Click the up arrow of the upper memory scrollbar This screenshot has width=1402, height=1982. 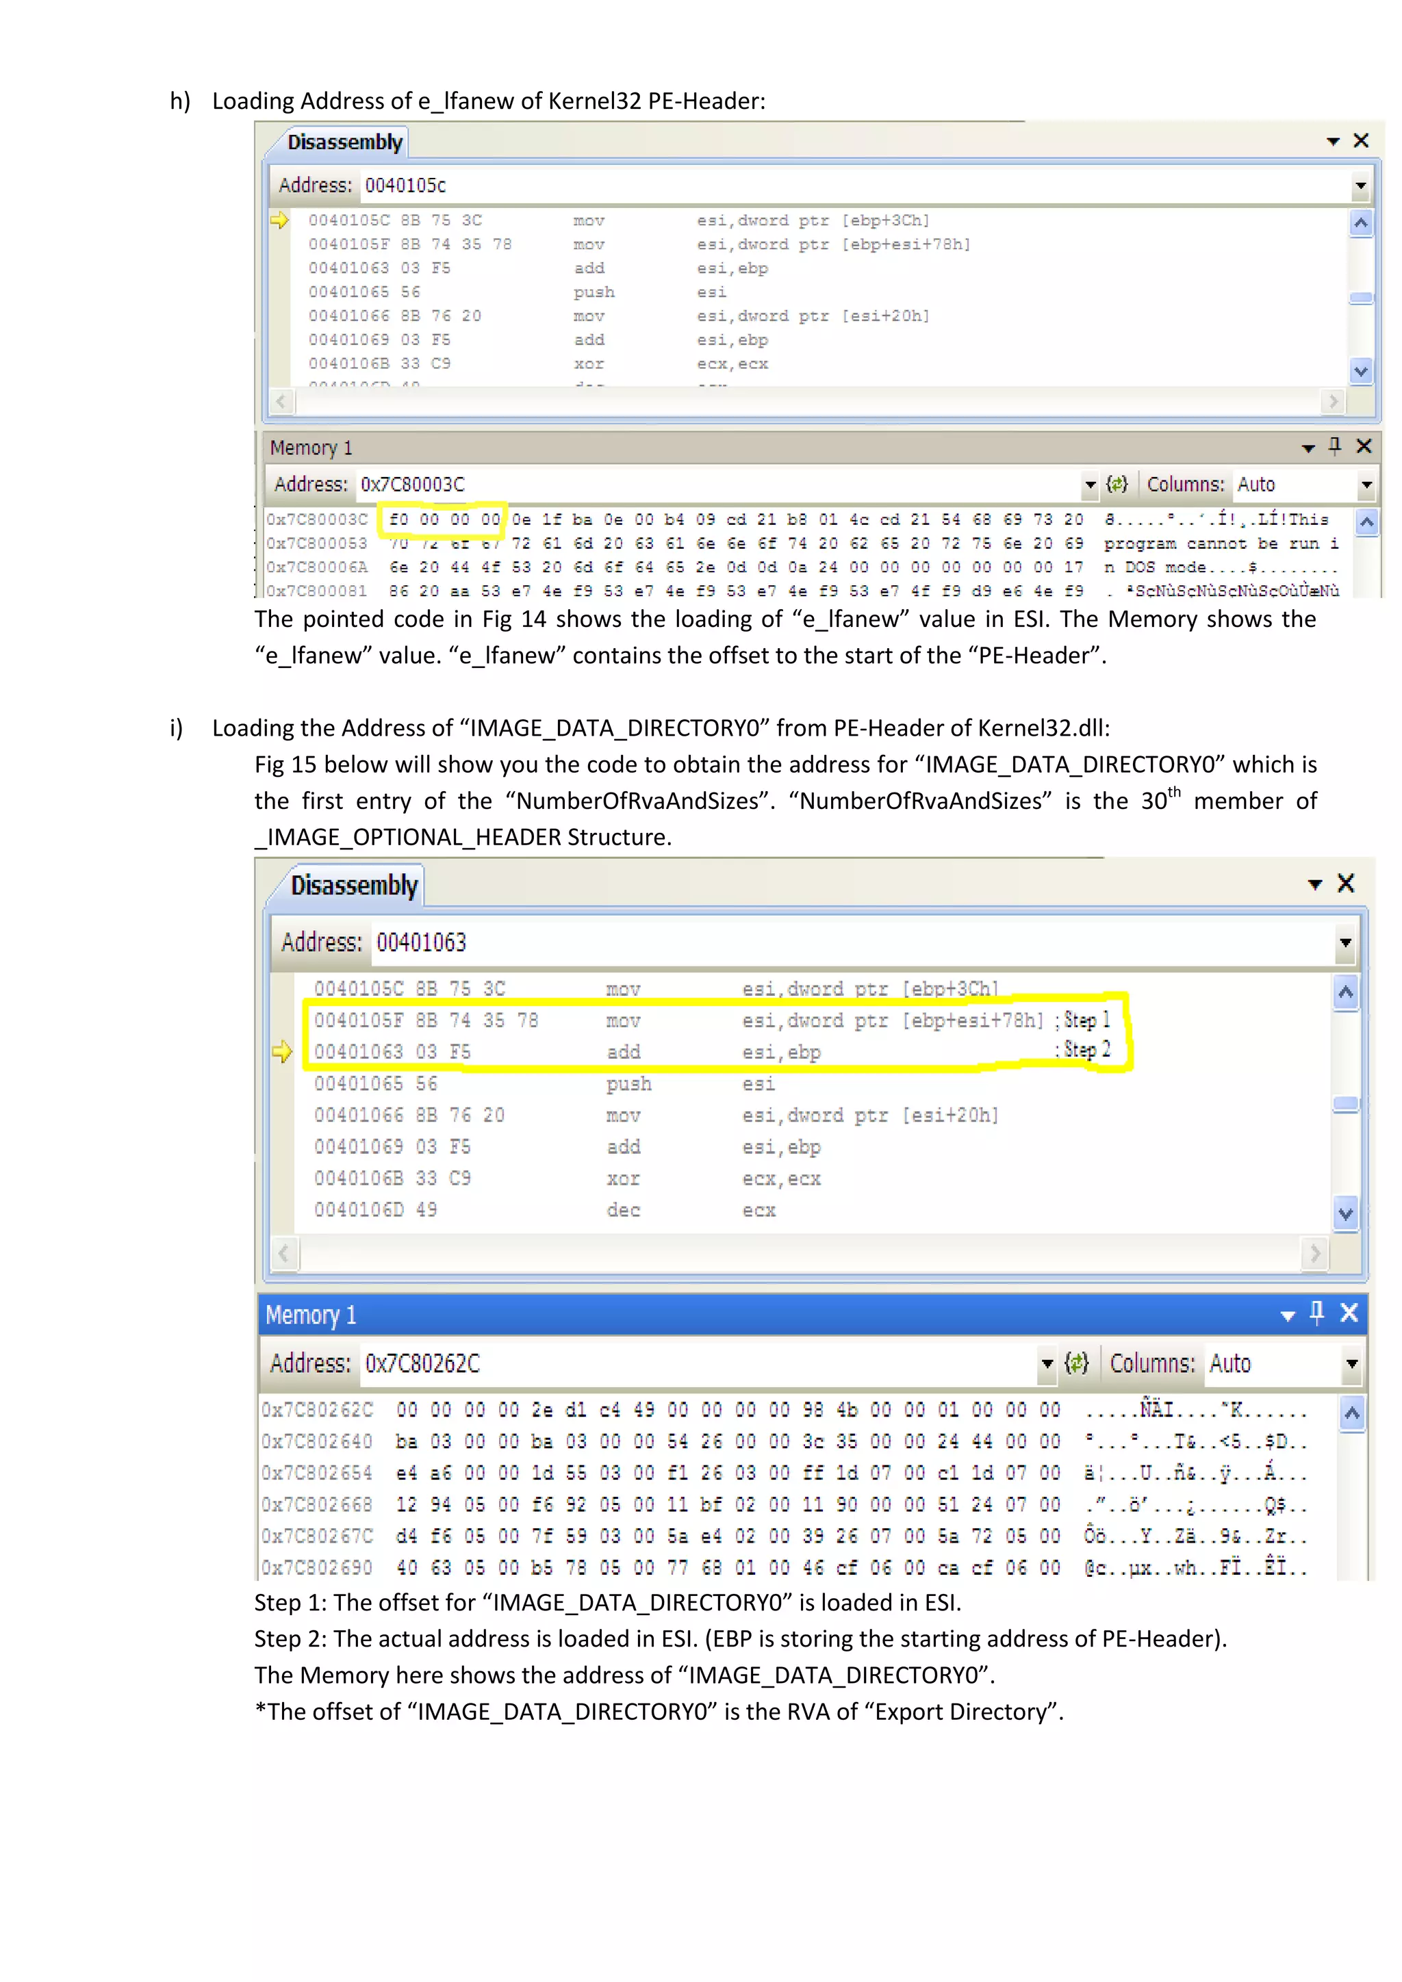(x=1366, y=522)
